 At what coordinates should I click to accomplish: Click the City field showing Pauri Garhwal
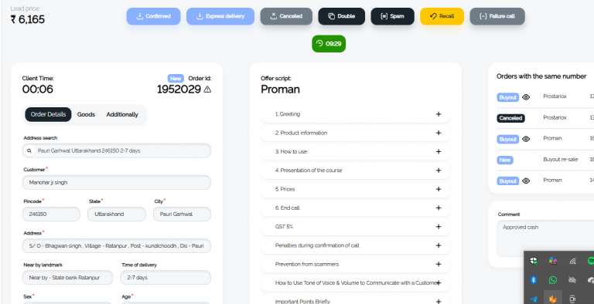tap(182, 214)
